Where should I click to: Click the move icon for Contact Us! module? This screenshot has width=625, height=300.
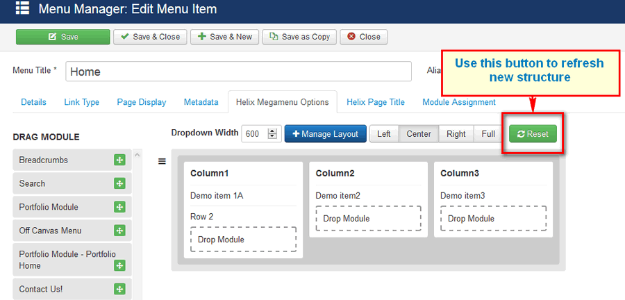click(x=119, y=290)
